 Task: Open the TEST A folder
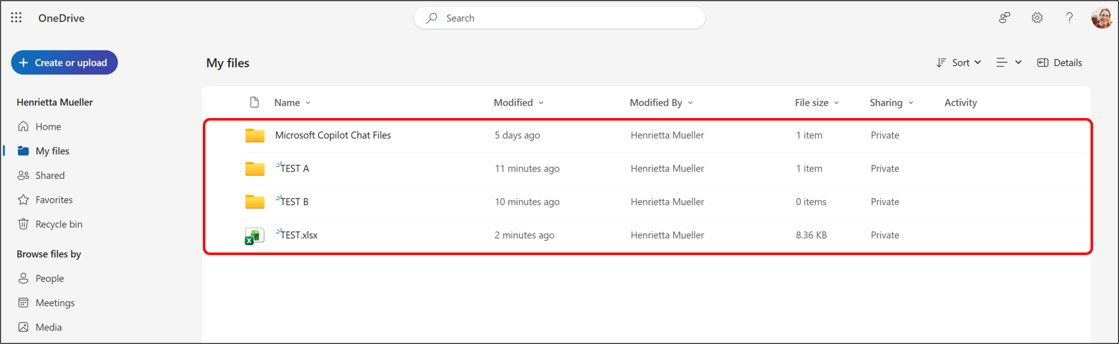(295, 169)
